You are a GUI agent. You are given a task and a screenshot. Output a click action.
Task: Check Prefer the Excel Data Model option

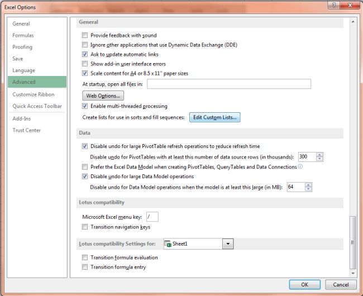[85, 167]
